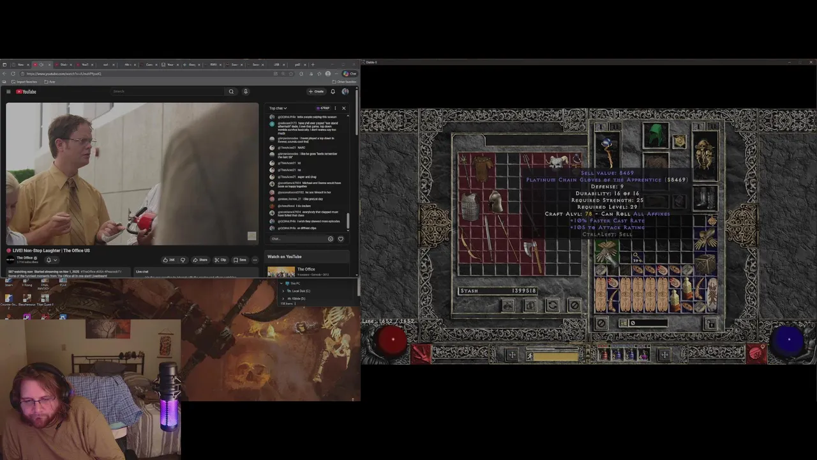Screen dimensions: 817x460
Task: Select the equipped orb staff weapon
Action: click(x=607, y=152)
